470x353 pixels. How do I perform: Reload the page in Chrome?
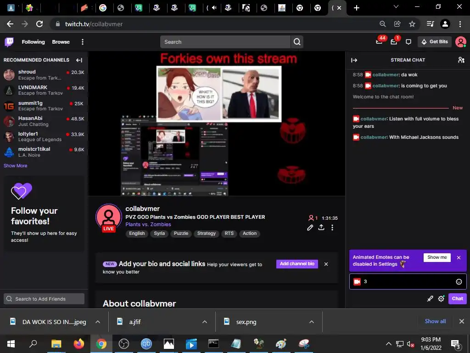(39, 24)
